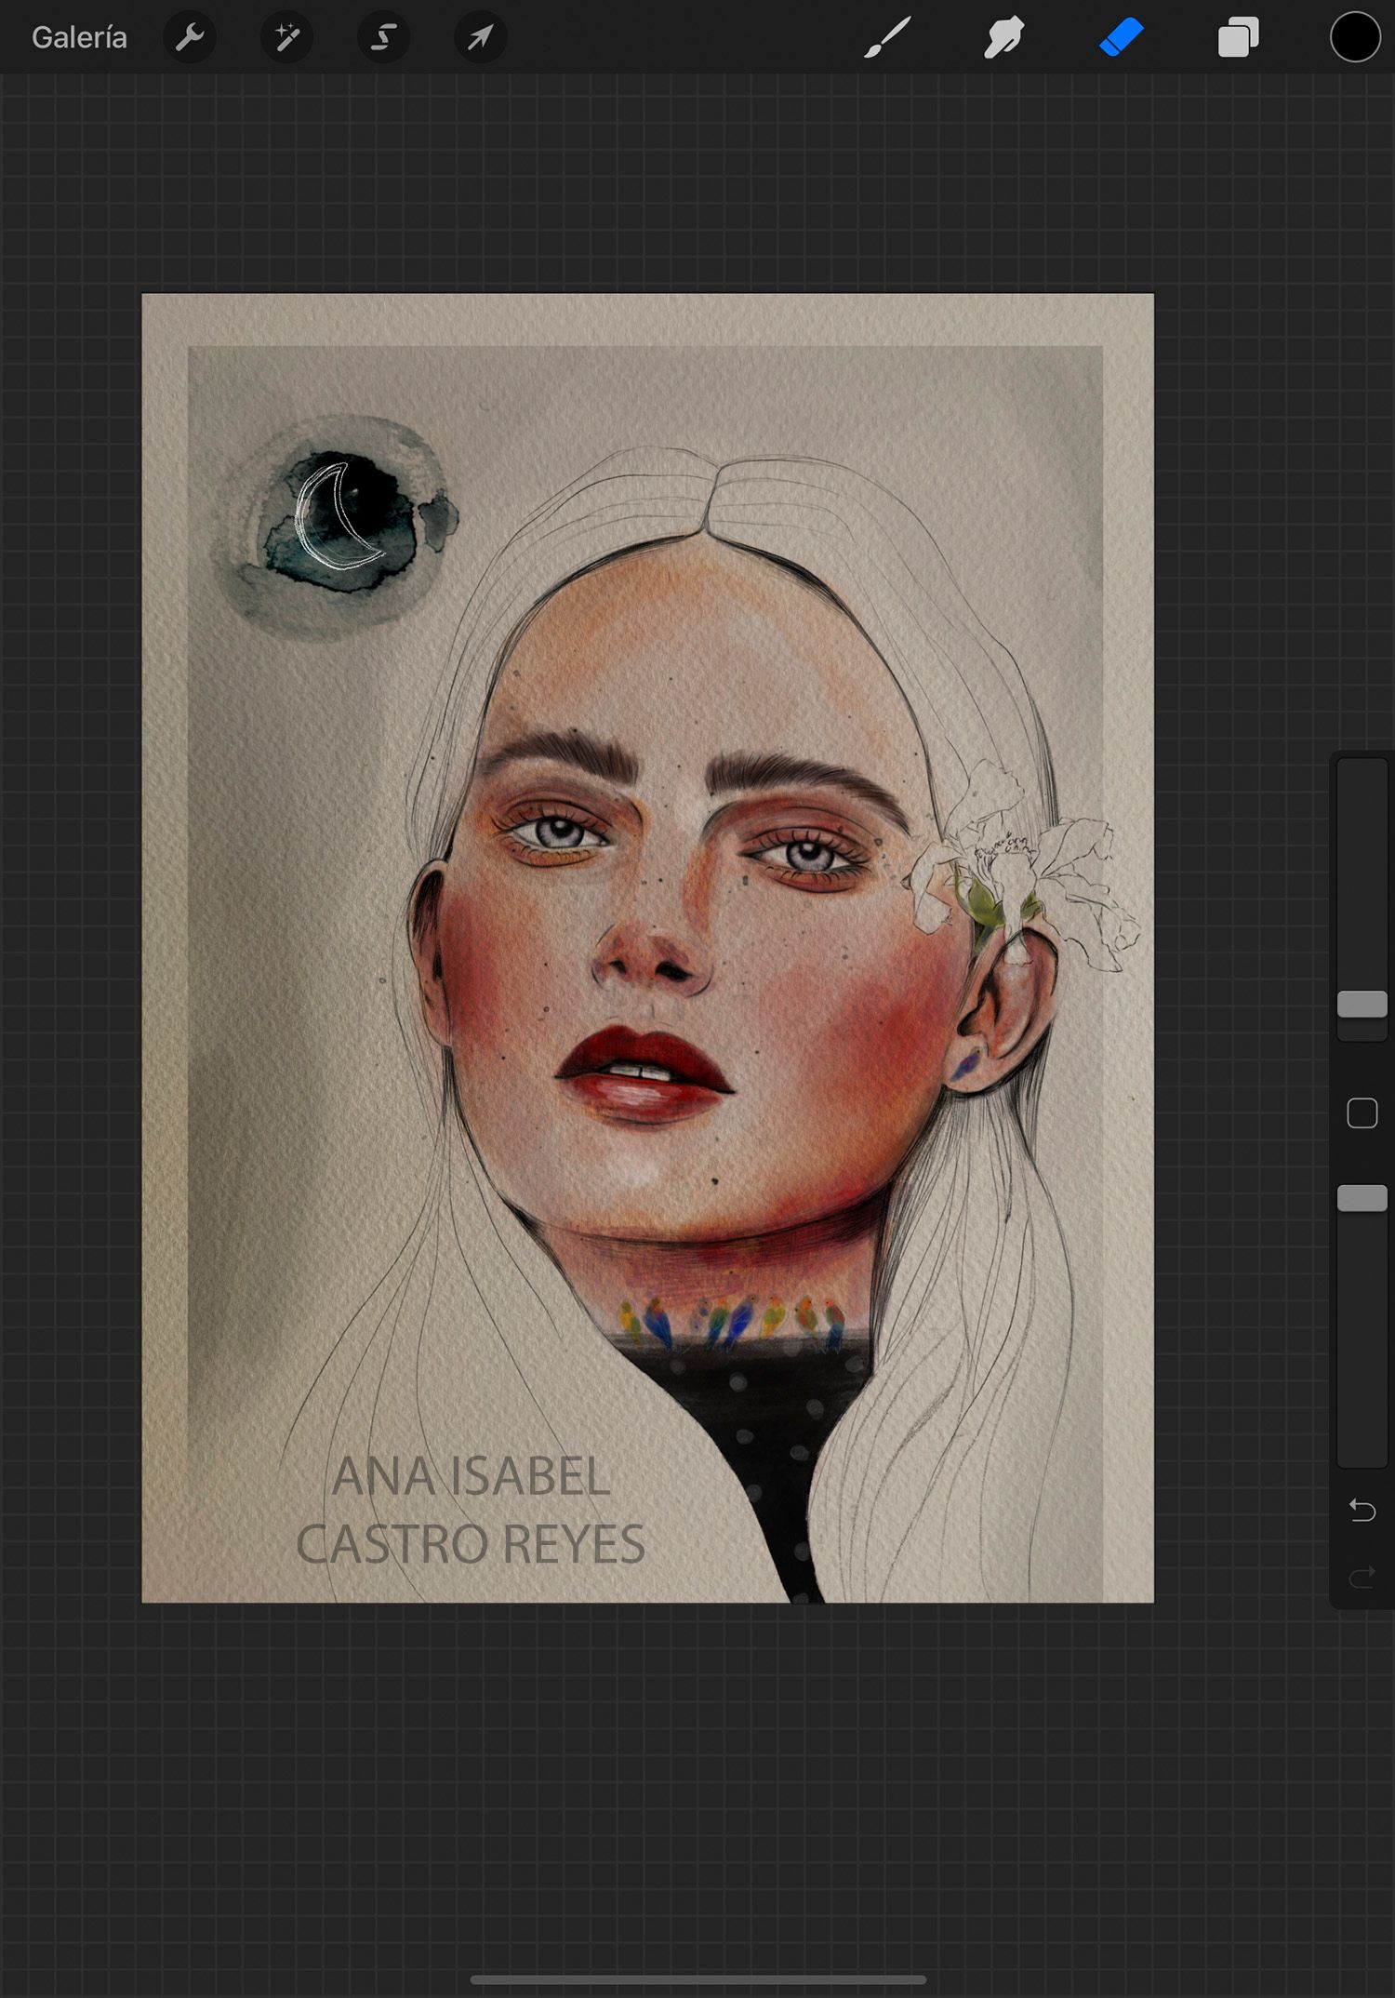Click the brush opacity slider handle
Screen dimensions: 1395x1998
click(1362, 1198)
